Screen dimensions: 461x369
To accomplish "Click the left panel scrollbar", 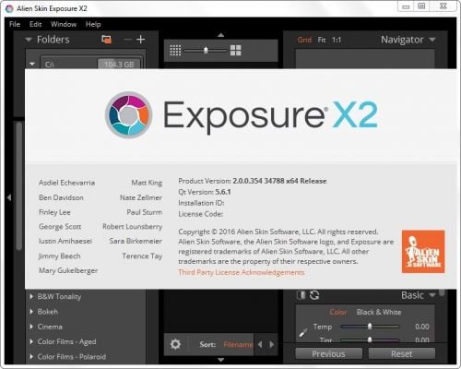I will click(x=19, y=185).
